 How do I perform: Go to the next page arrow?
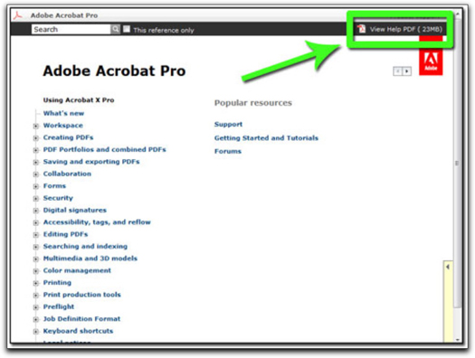pos(406,71)
